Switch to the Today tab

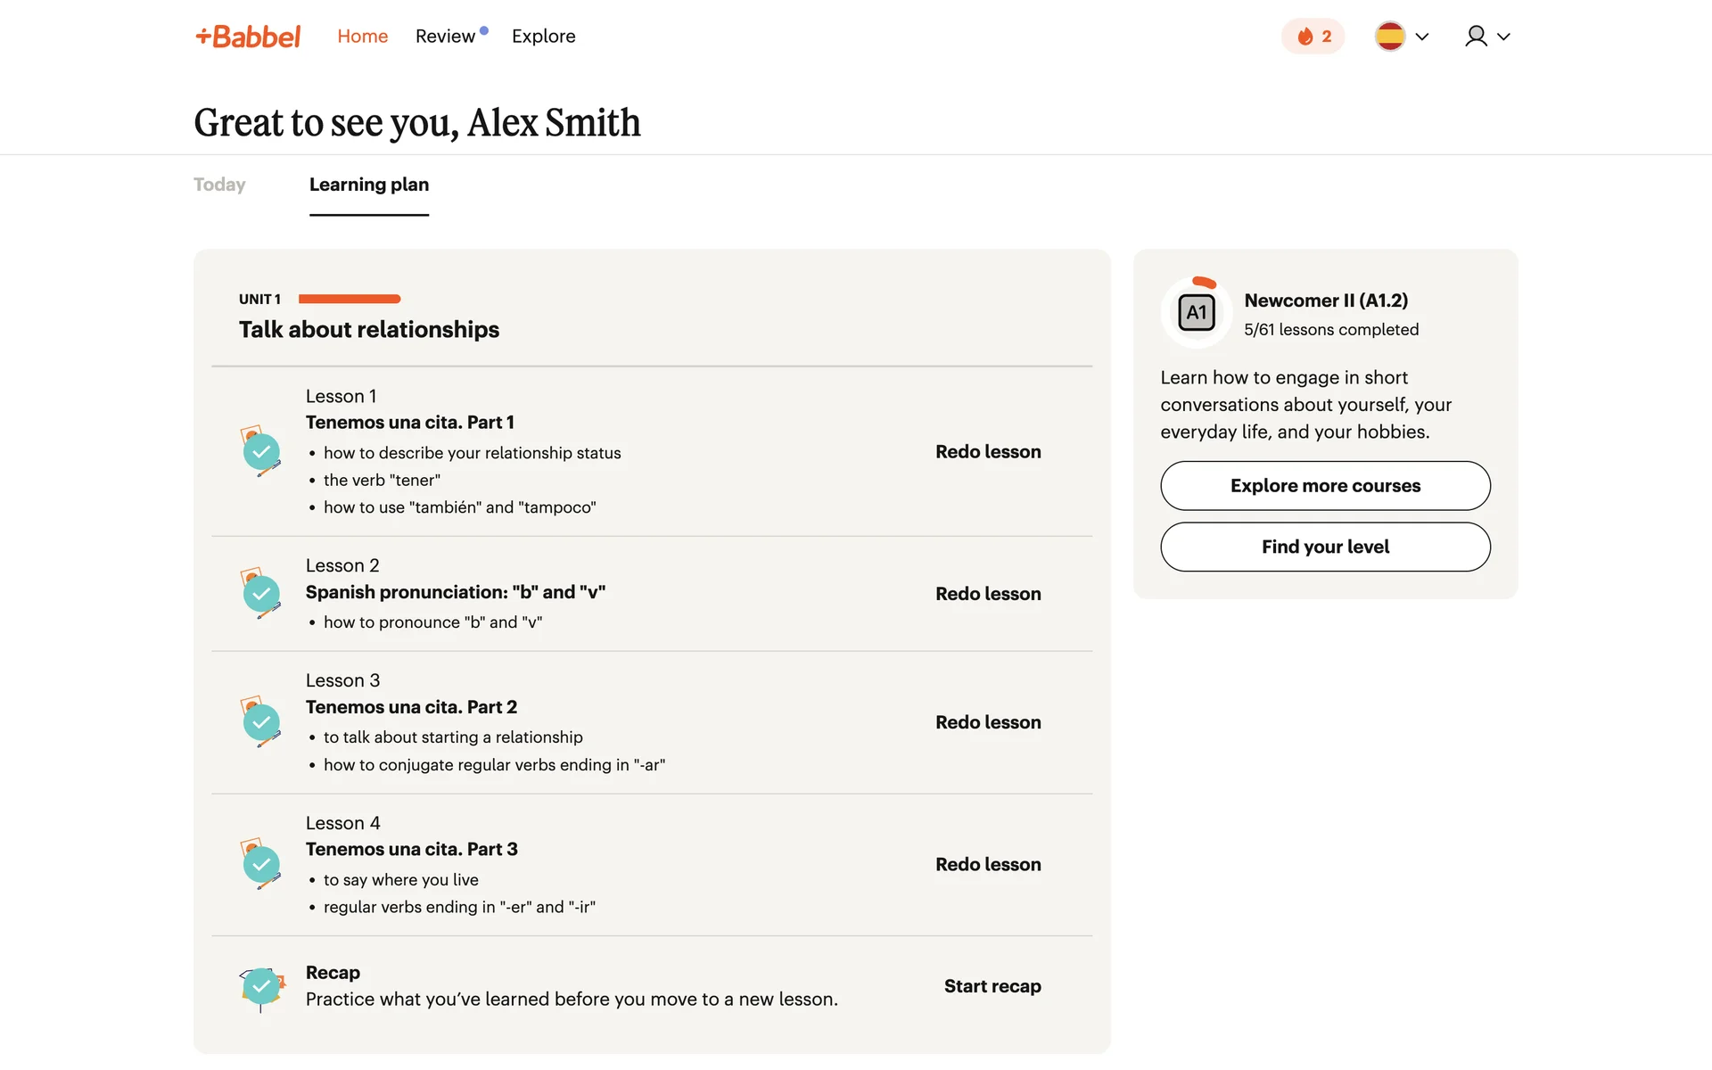[219, 185]
